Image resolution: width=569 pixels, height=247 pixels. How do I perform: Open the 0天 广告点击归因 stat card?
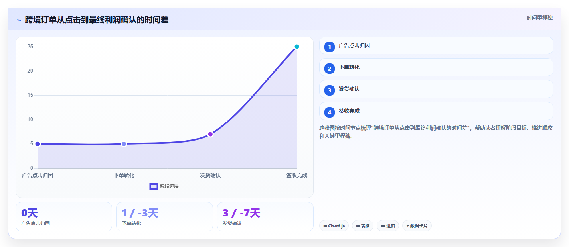point(64,217)
